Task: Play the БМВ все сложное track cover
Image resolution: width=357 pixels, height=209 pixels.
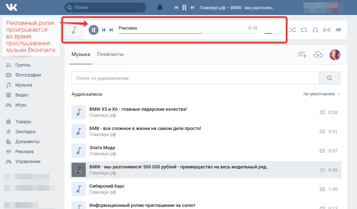Action: 79,131
